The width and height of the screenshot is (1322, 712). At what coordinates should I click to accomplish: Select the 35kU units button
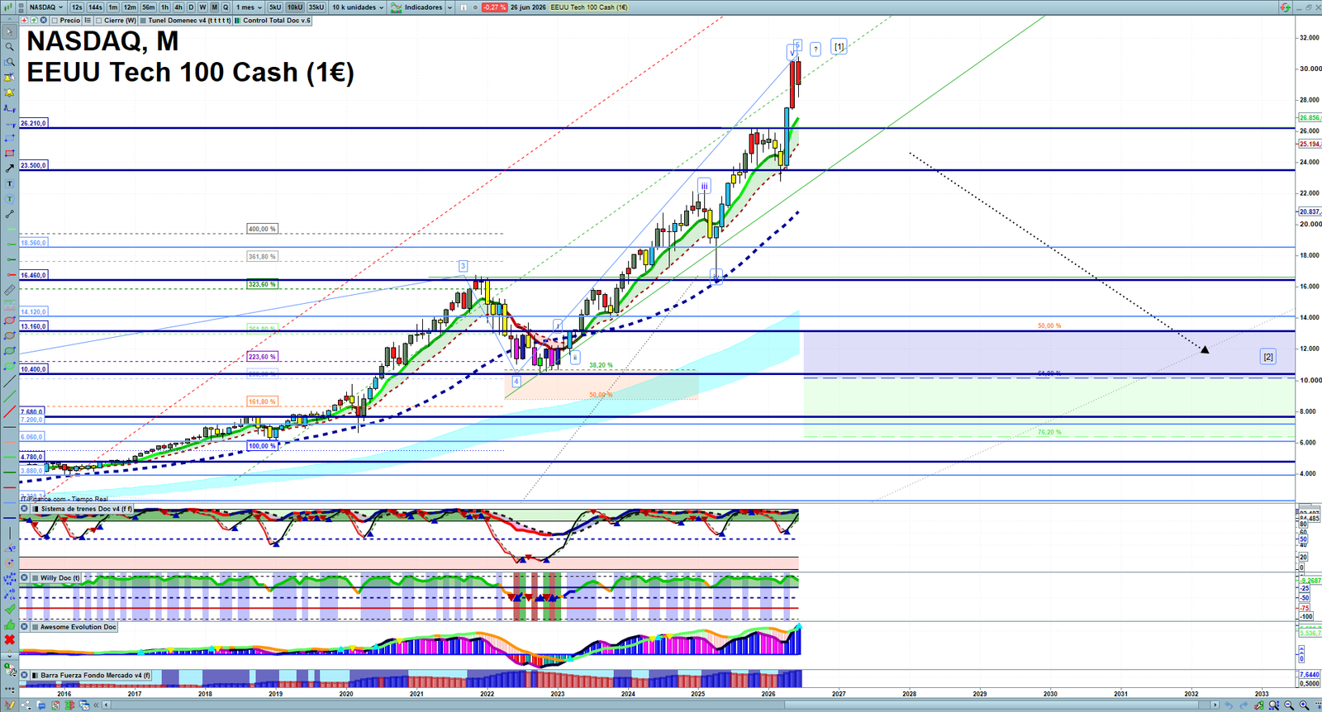tap(316, 7)
